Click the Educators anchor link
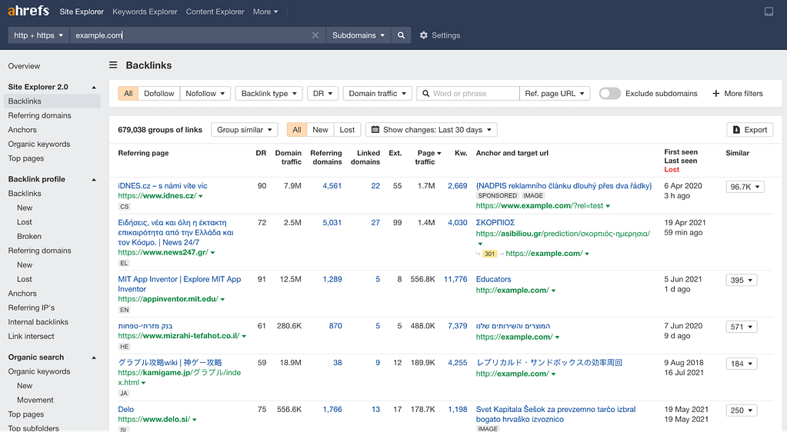787x432 pixels. 493,280
